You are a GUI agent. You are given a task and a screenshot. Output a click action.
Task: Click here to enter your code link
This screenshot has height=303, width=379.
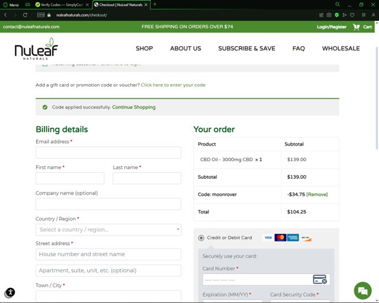point(173,85)
